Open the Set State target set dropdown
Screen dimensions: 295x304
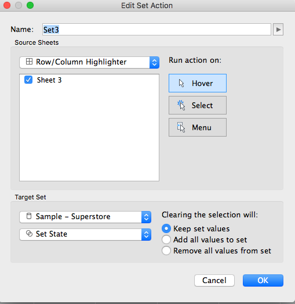(x=85, y=234)
